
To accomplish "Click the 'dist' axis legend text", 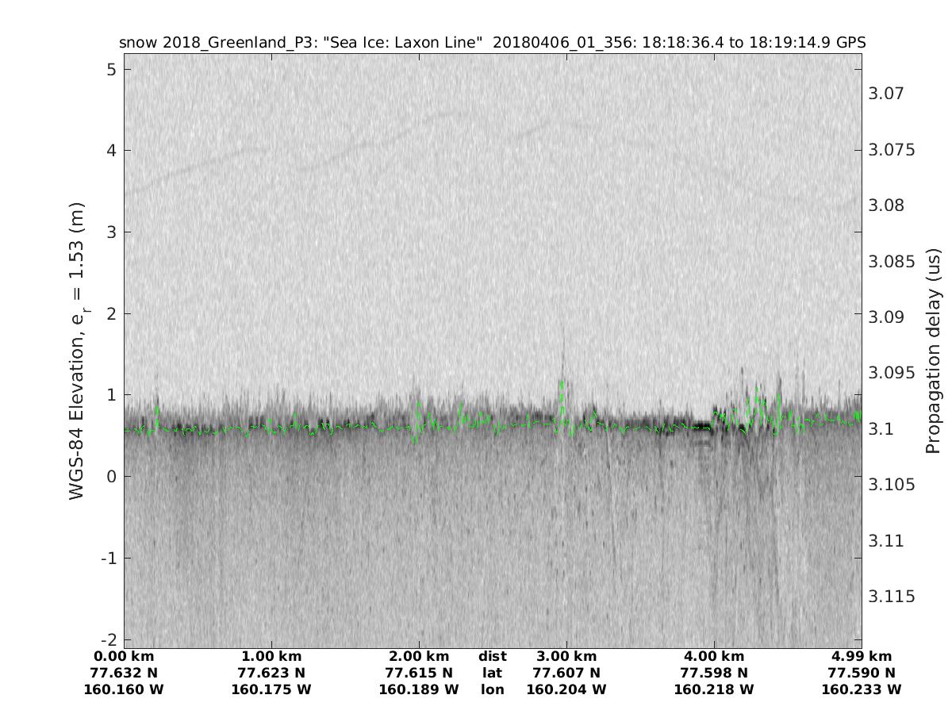I will click(492, 656).
